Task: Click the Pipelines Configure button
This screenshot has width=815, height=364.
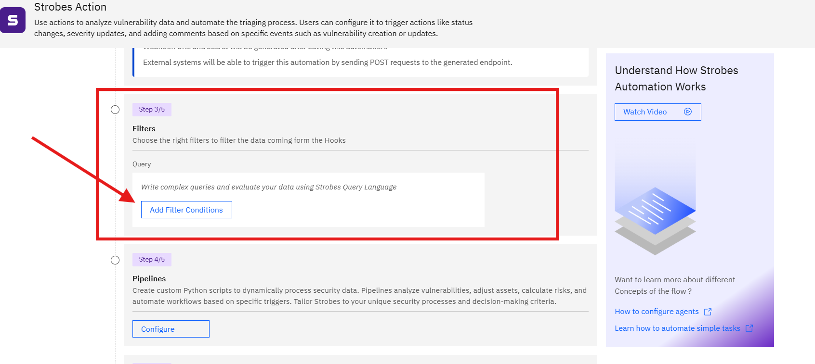Action: tap(171, 329)
